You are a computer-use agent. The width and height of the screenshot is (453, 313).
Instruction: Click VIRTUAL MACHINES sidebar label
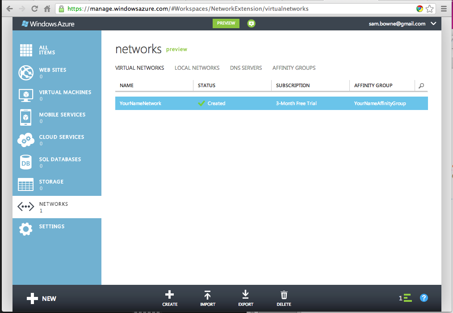pos(65,92)
